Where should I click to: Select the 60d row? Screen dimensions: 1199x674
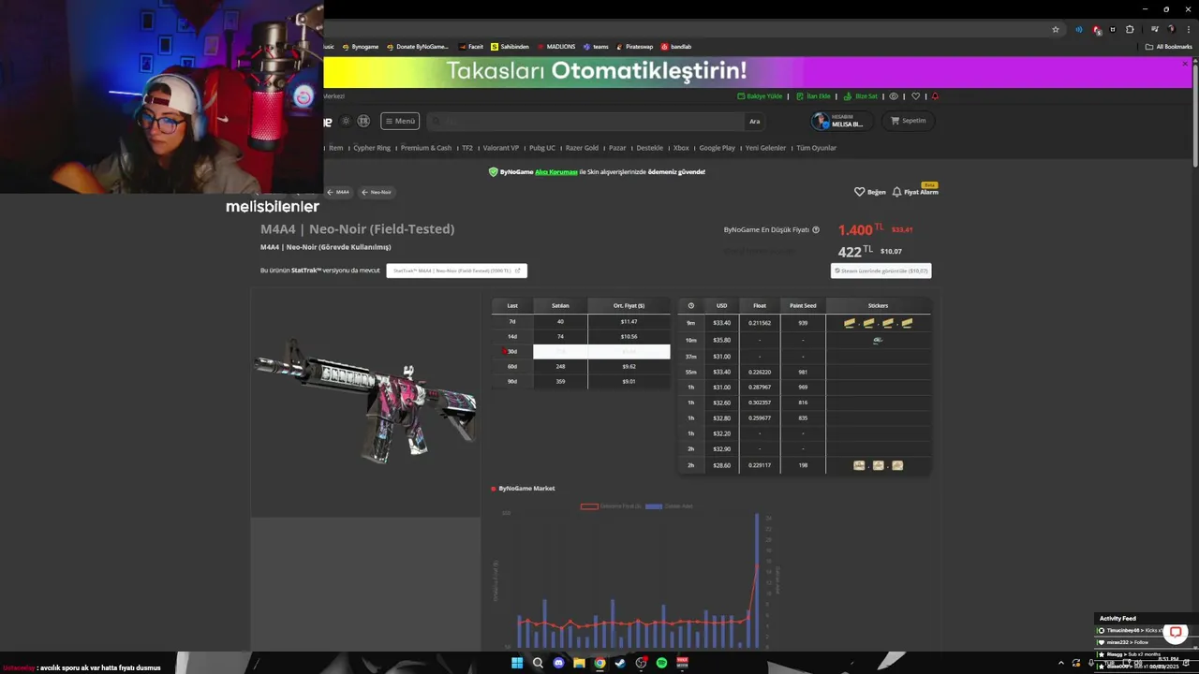click(581, 366)
